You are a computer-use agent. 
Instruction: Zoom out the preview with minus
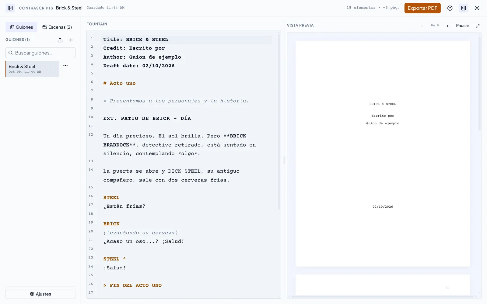pyautogui.click(x=422, y=26)
